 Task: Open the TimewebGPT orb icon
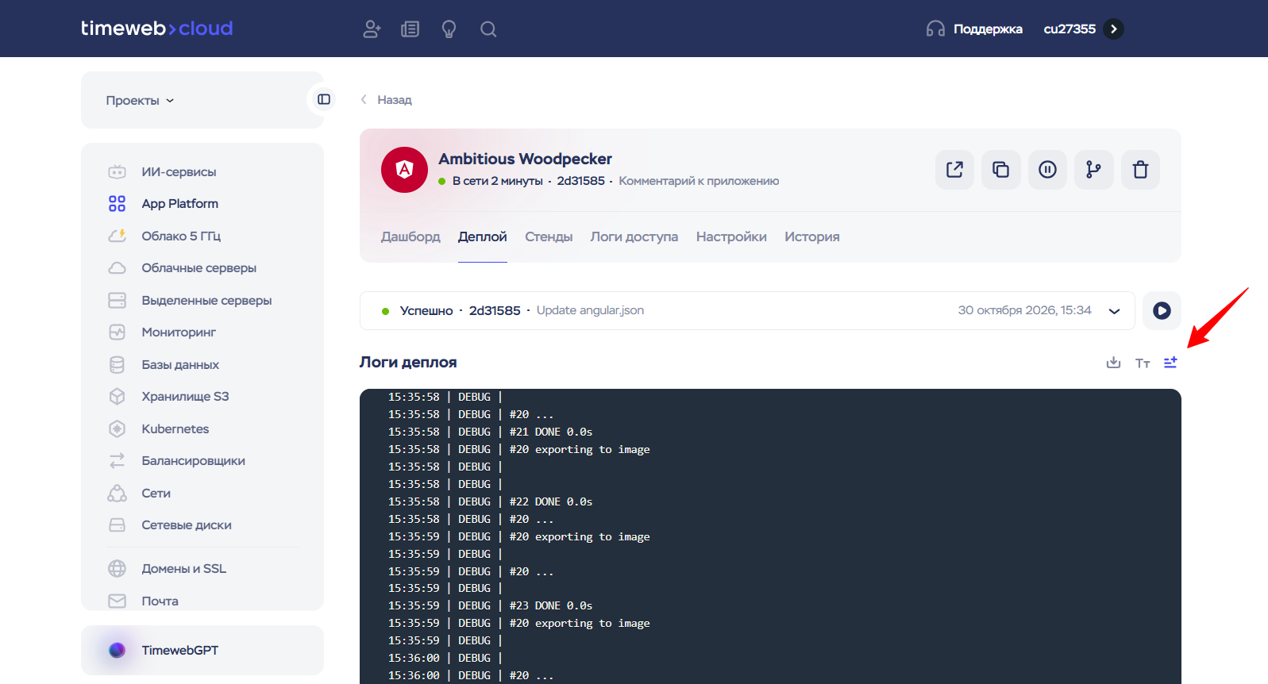[117, 650]
